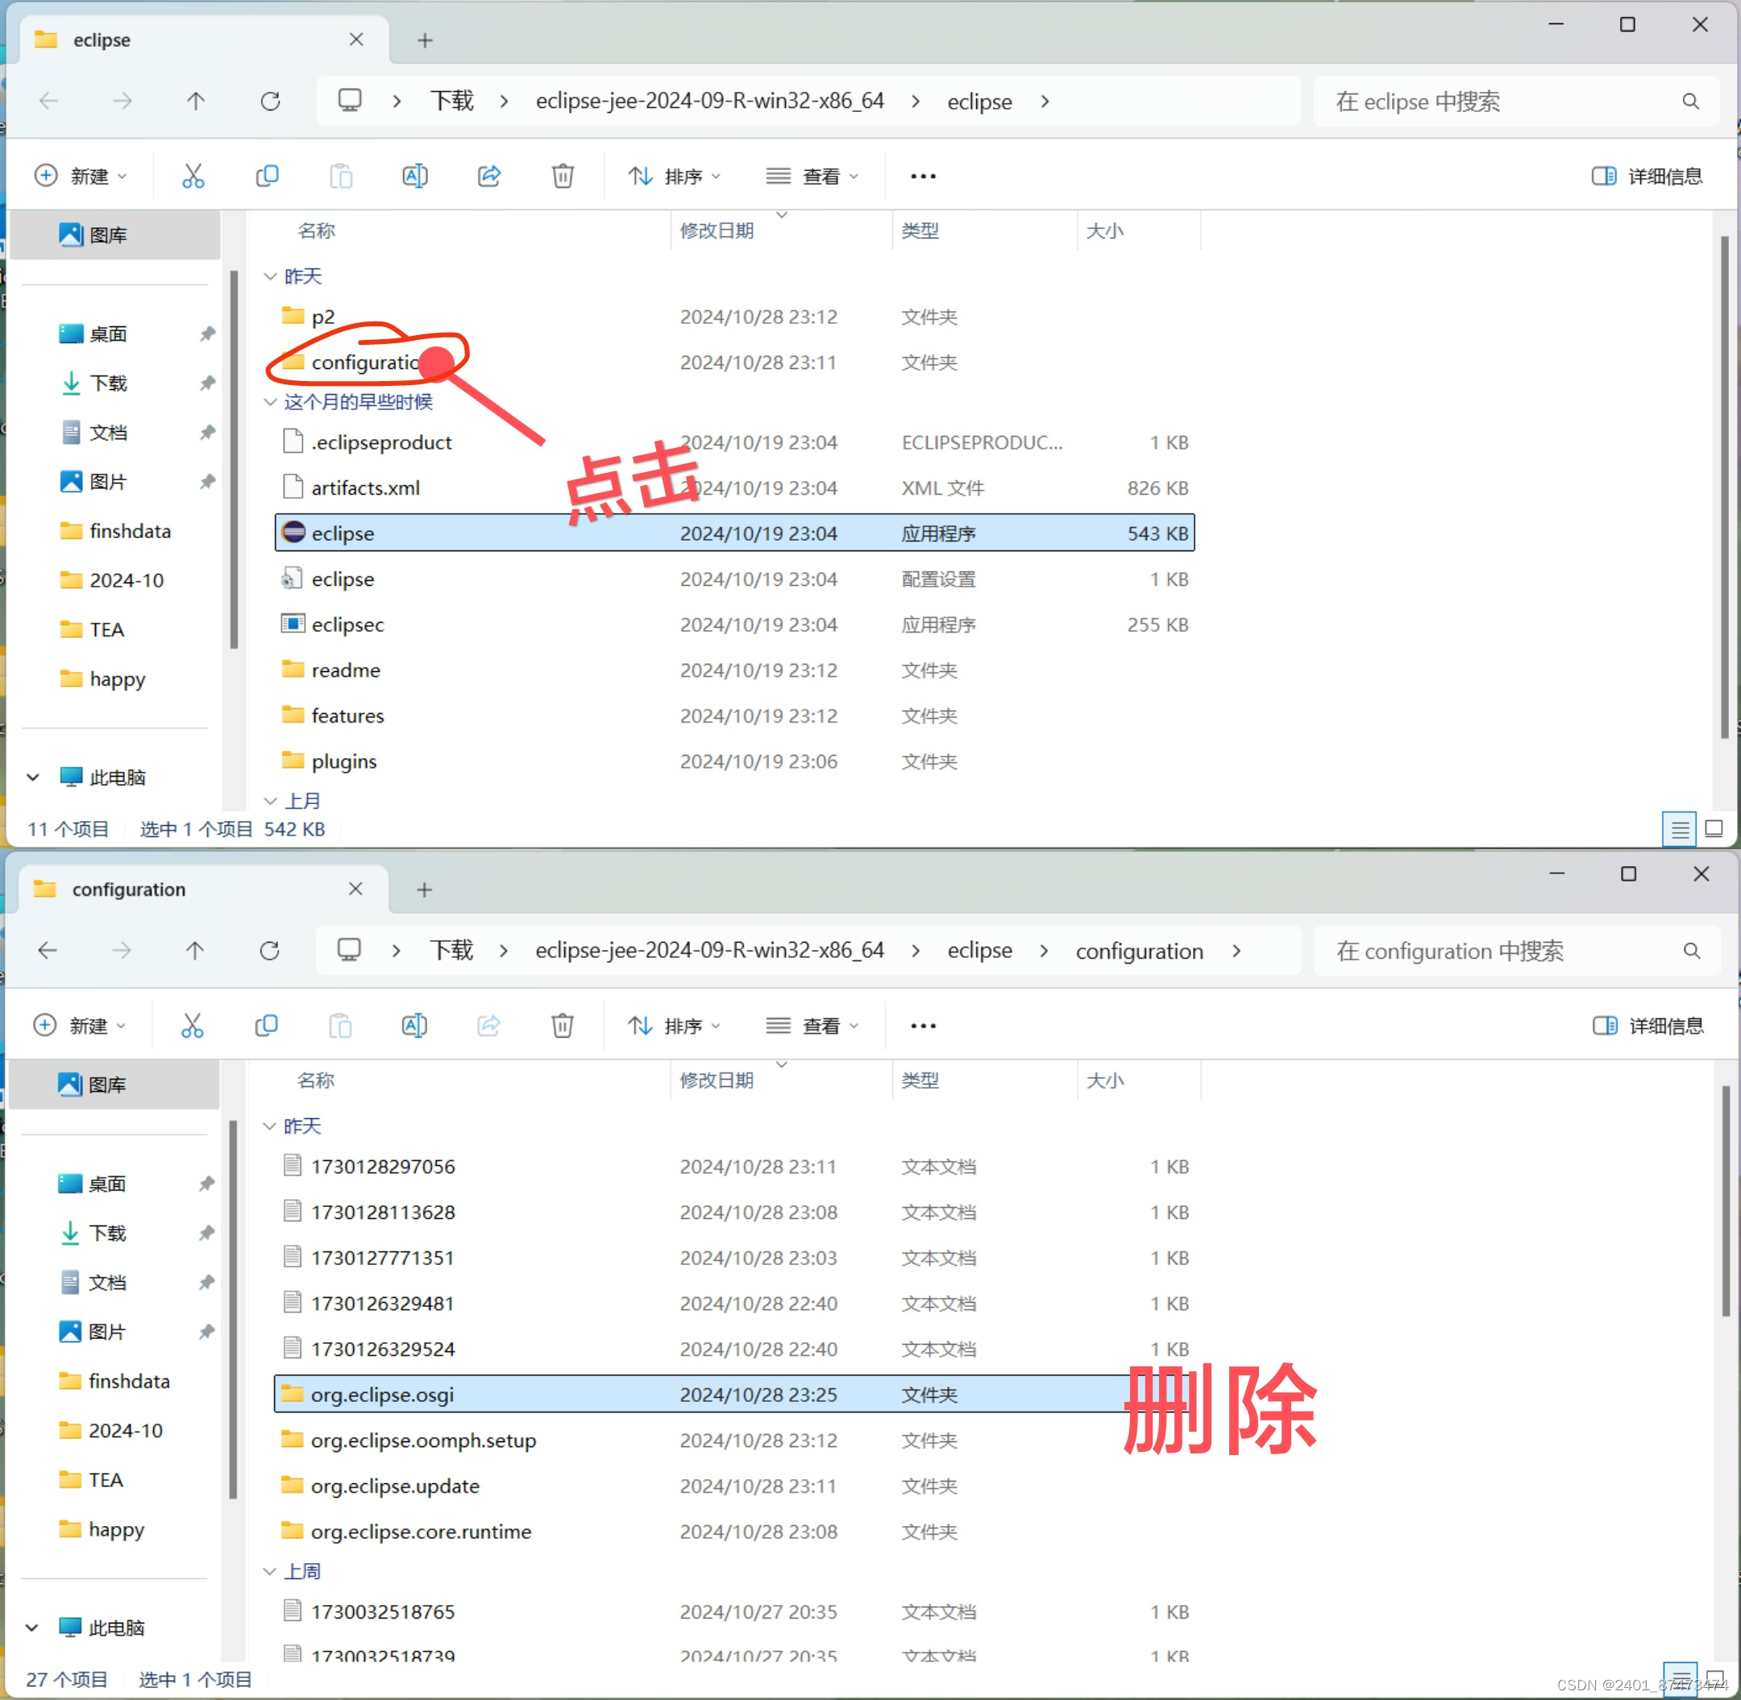Click the share icon in top eclipse window
Screen dimensions: 1741x1700
pyautogui.click(x=488, y=176)
